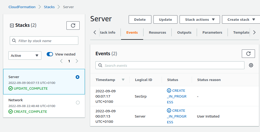
Task: Click CREATE_COMPLETE status check icon
Action: click(x=11, y=112)
